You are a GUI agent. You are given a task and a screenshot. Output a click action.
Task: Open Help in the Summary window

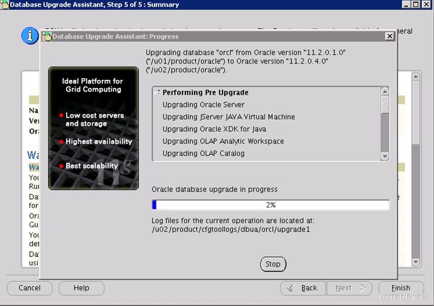[x=81, y=288]
